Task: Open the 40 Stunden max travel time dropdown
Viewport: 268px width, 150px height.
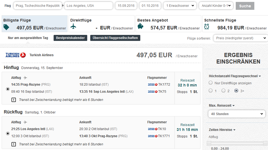Action: pyautogui.click(x=237, y=114)
